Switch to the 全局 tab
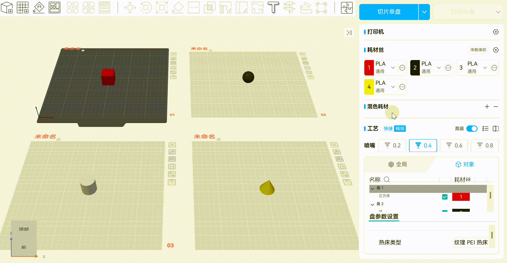Screen dimensions: 507x263 coord(398,164)
